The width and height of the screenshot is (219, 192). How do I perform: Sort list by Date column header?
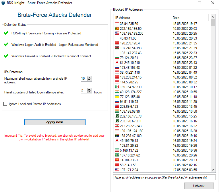[190, 18]
